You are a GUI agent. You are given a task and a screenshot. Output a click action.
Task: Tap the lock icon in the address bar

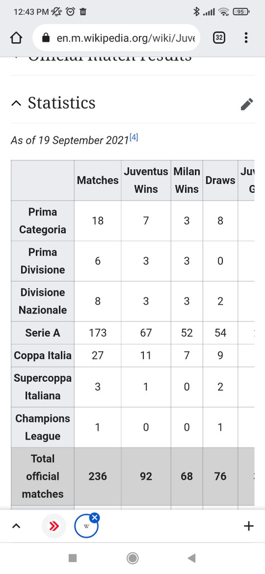coord(46,38)
